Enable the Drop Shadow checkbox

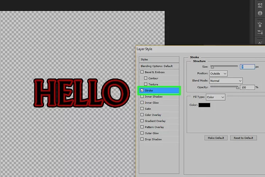142,139
